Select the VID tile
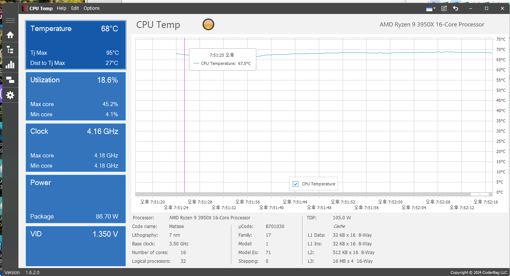Image resolution: width=510 pixels, height=276 pixels. [76, 246]
